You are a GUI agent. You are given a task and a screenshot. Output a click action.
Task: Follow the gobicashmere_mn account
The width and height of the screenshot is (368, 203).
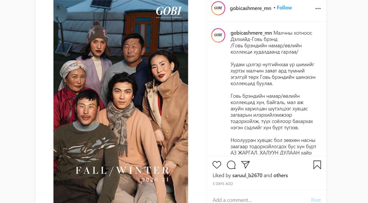pyautogui.click(x=284, y=8)
